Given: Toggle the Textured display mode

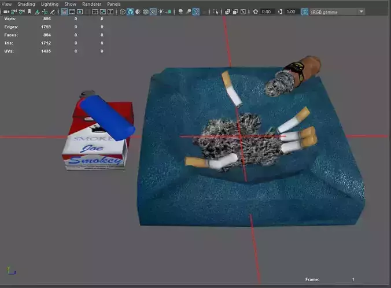Looking at the screenshot, I should pyautogui.click(x=153, y=12).
